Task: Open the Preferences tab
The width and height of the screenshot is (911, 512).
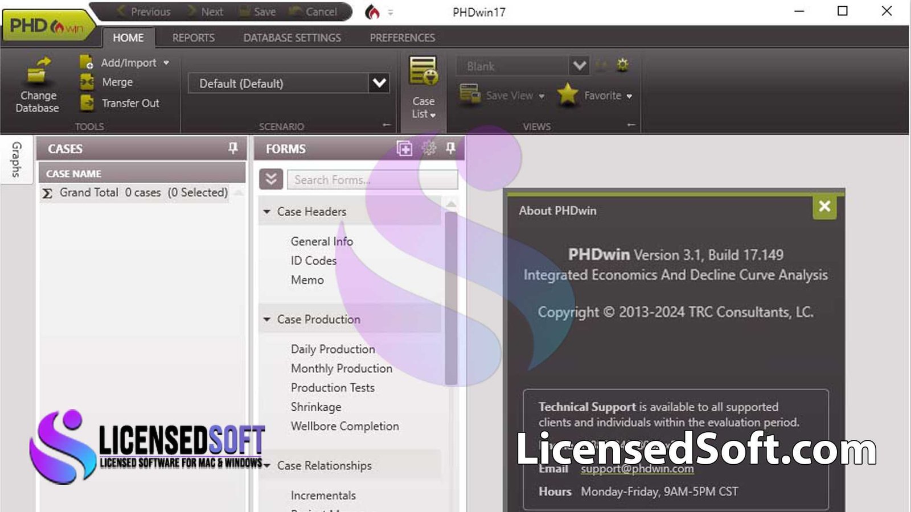Action: coord(402,38)
